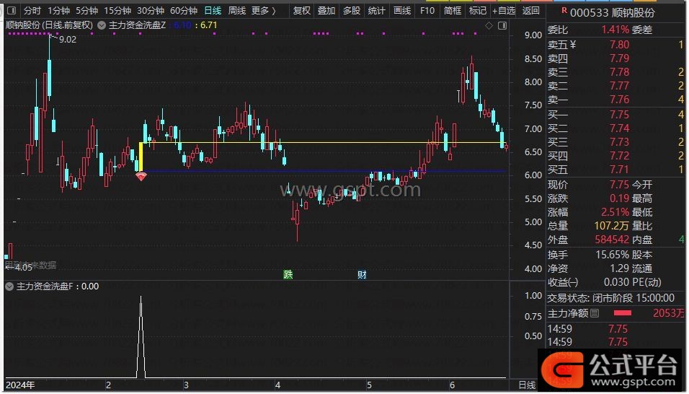Screen dimensions: 689x394
Task: Click the diamond icon at chart top-right
Action: click(x=489, y=25)
